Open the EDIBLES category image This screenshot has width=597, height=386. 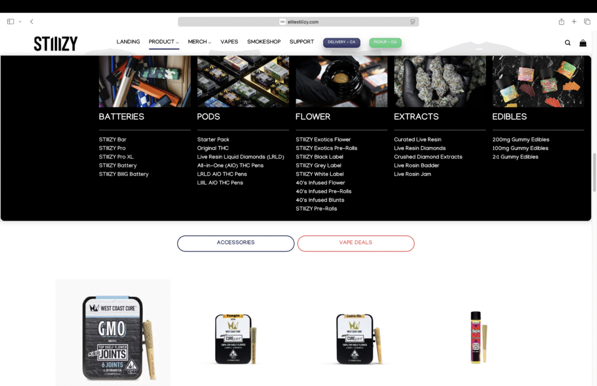[538, 82]
